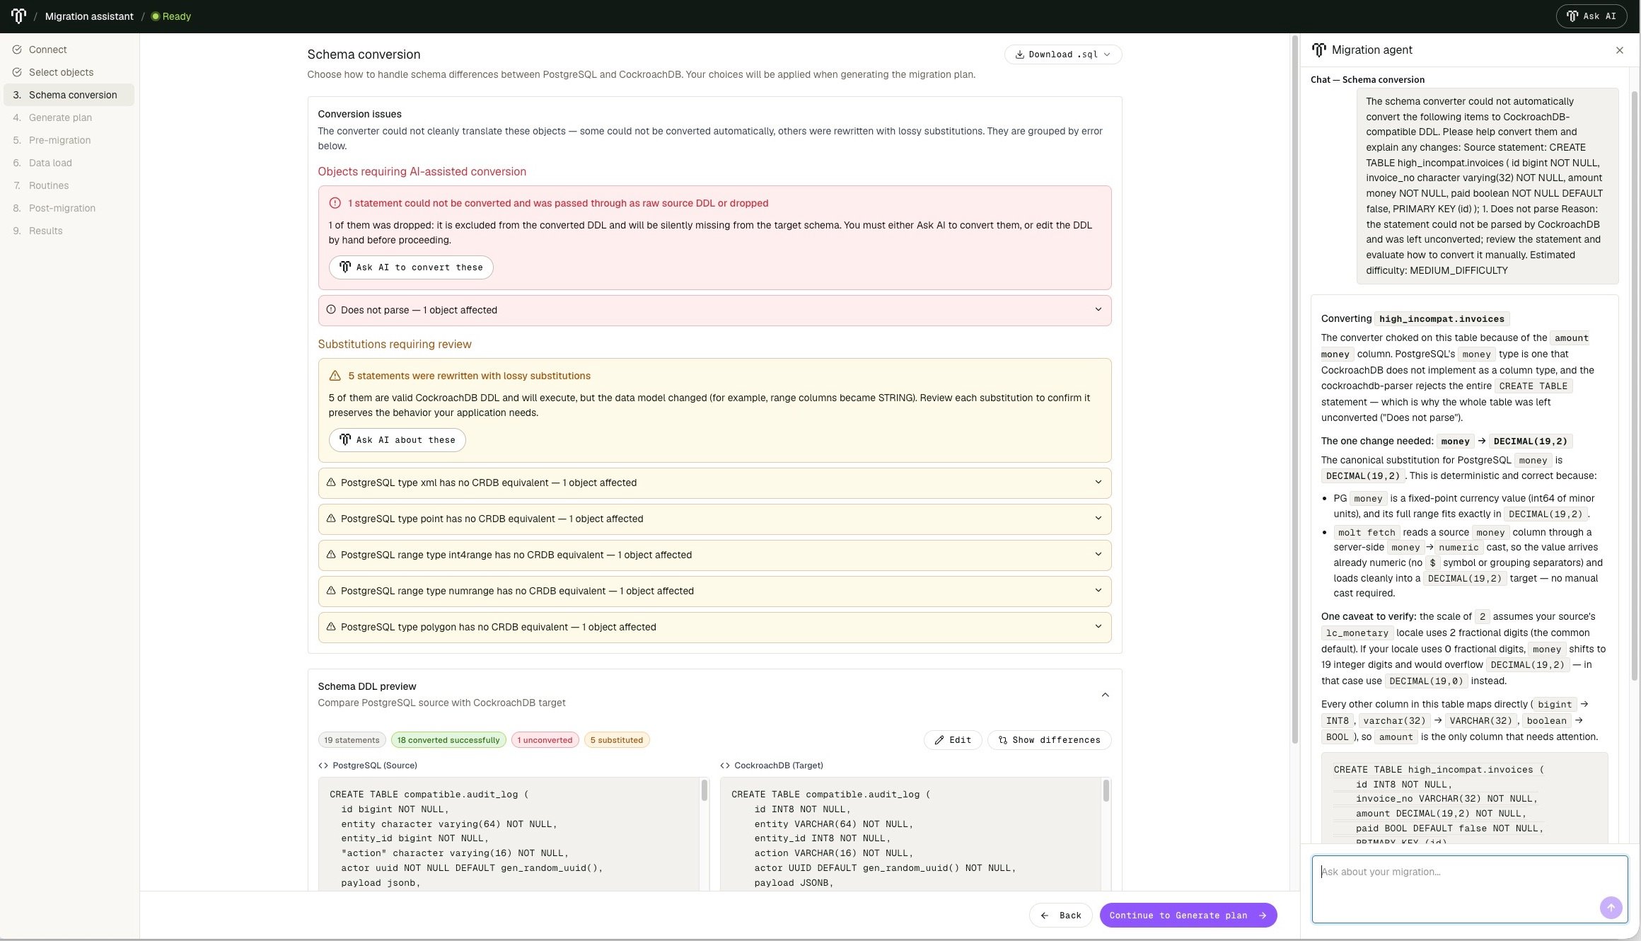1641x941 pixels.
Task: Click the warning triangle in lossy substitutions alert
Action: tap(335, 376)
